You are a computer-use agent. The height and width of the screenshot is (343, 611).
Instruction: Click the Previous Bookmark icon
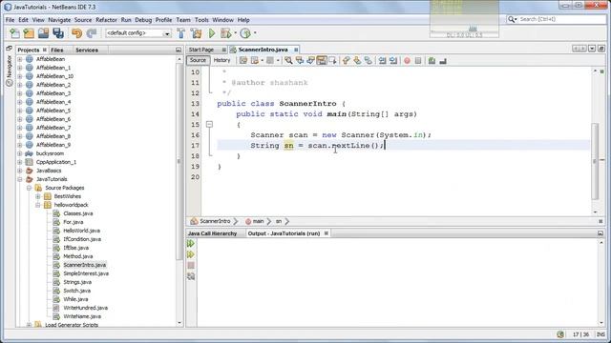coord(346,61)
